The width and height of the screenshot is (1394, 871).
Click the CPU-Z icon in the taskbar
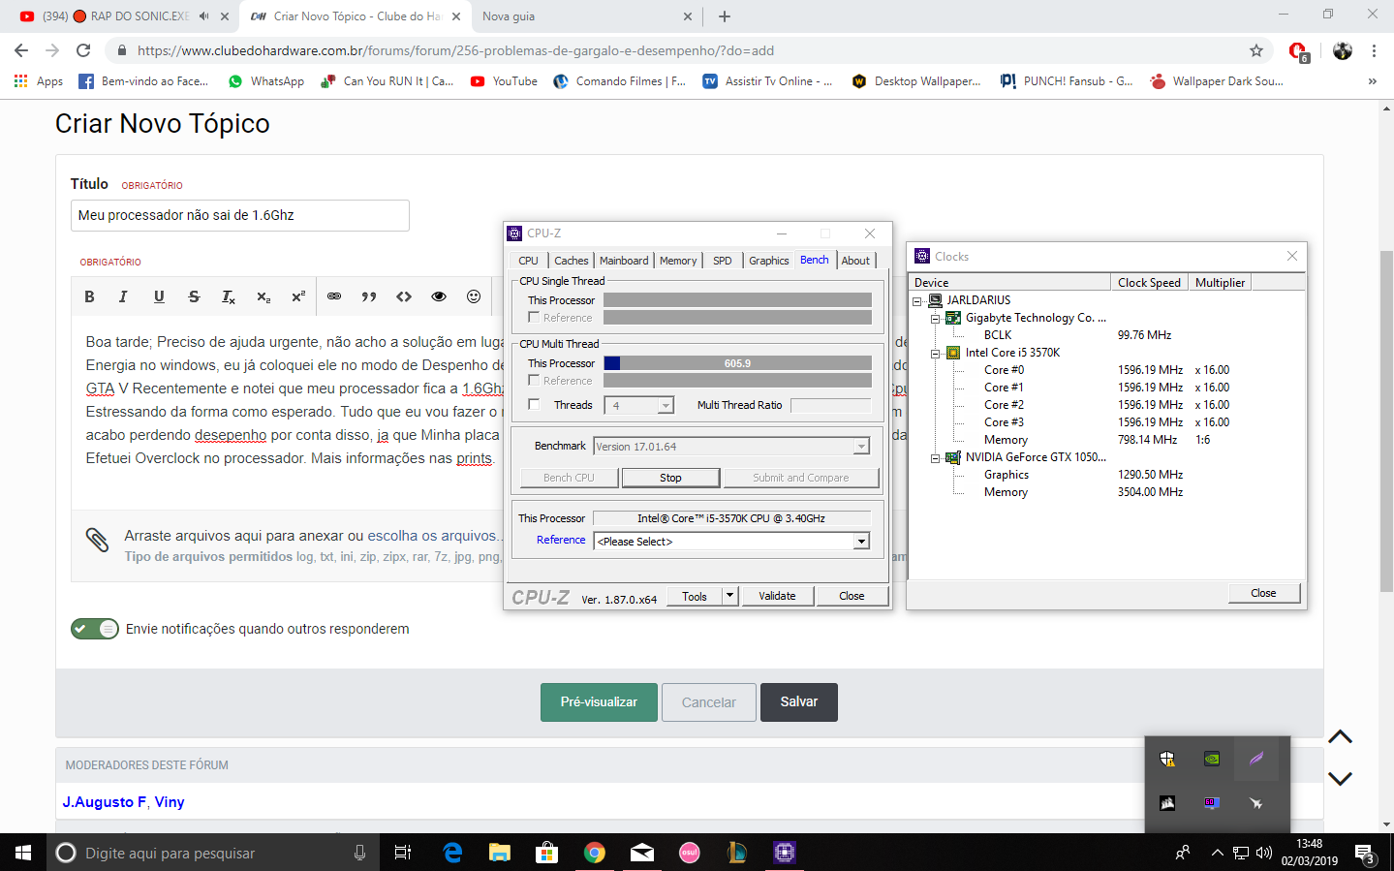pos(785,853)
